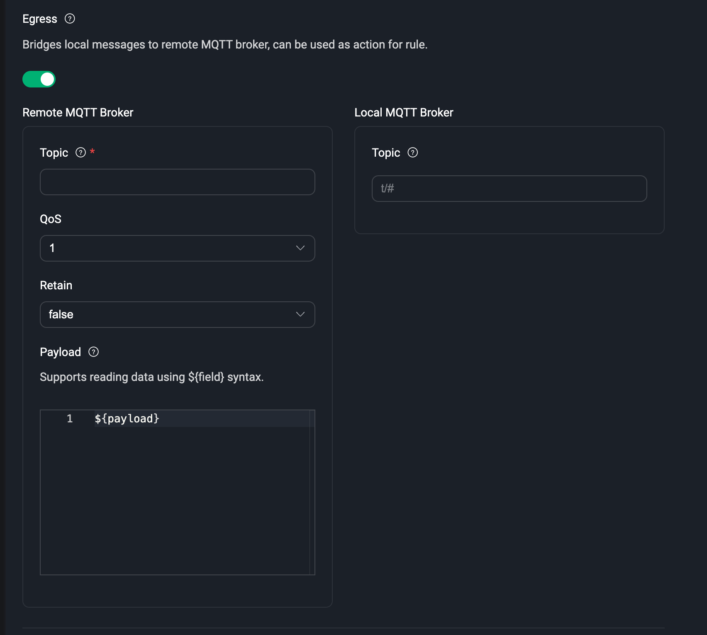
Task: Focus the Remote MQTT Broker Topic field
Action: click(x=177, y=182)
